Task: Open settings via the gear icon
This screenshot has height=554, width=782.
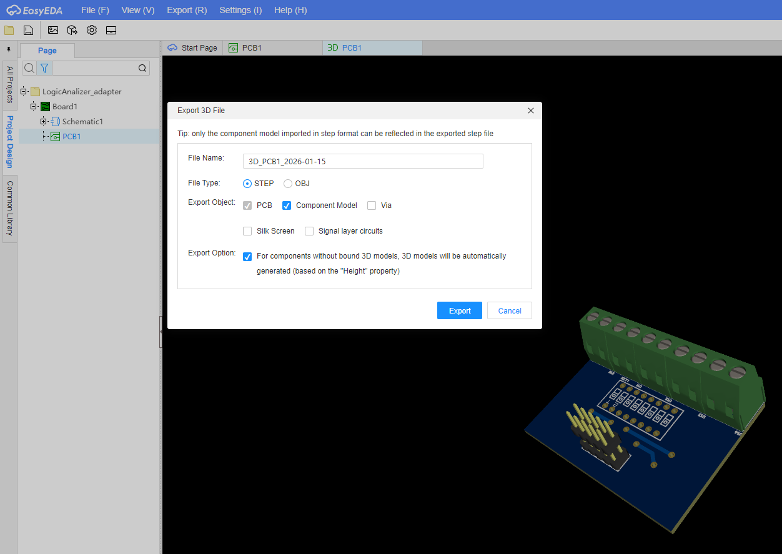Action: [92, 30]
